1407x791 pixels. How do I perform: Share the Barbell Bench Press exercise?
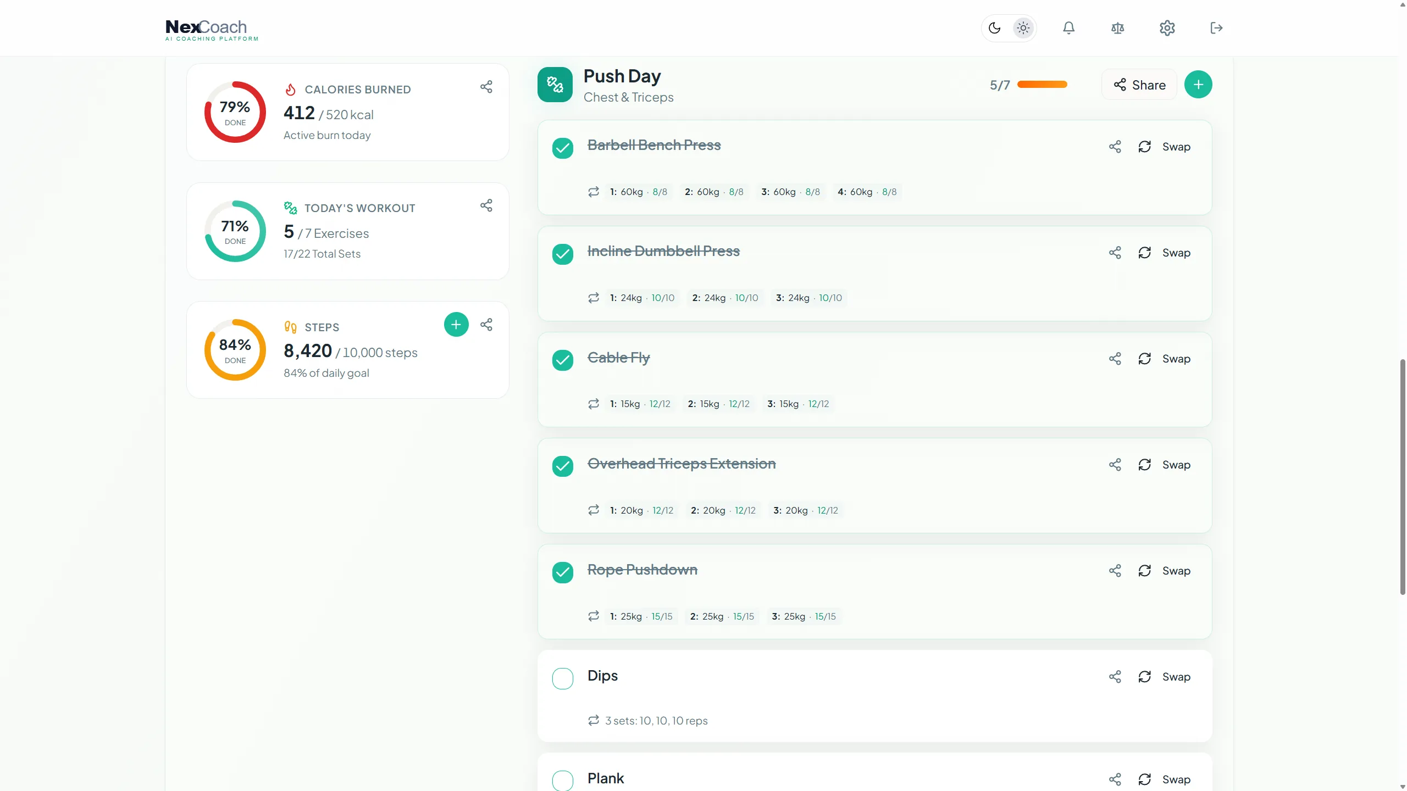(x=1115, y=147)
